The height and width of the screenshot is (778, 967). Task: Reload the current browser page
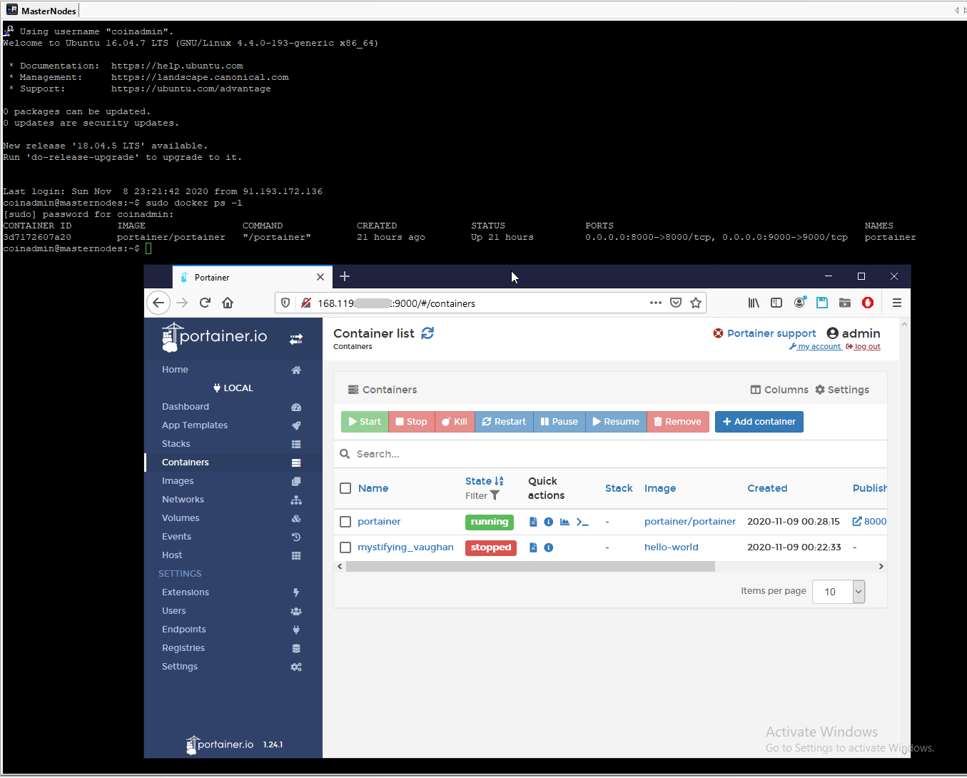tap(205, 303)
